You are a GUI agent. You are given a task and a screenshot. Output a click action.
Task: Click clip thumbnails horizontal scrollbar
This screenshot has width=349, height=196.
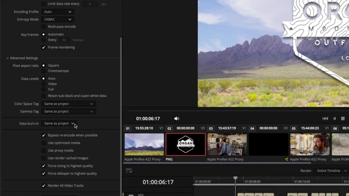[x=217, y=163]
